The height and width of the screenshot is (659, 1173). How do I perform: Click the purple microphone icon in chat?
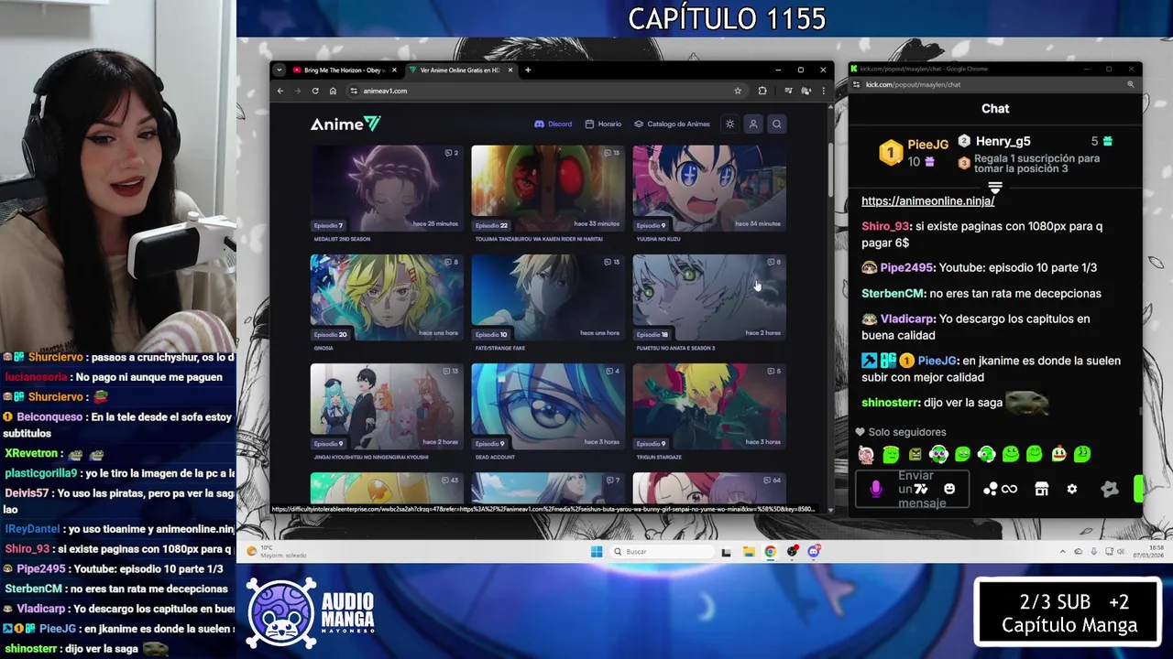(x=875, y=490)
